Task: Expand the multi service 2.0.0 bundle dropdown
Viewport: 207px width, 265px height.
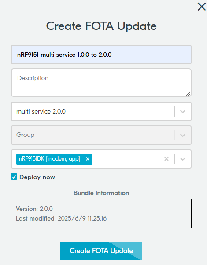Action: [183, 111]
